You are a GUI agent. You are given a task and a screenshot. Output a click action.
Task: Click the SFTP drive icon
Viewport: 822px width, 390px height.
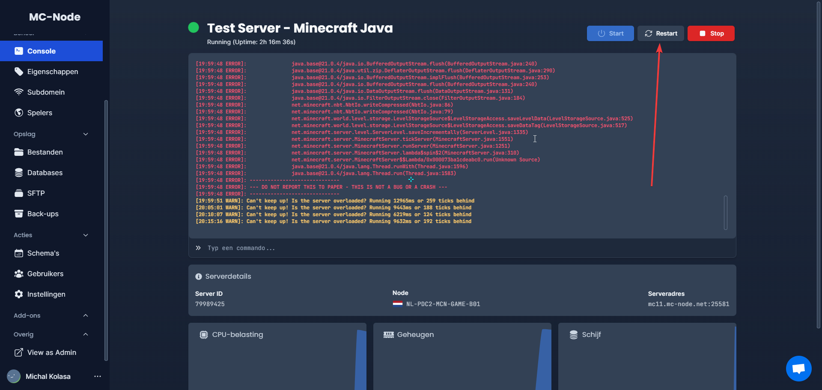(x=18, y=193)
